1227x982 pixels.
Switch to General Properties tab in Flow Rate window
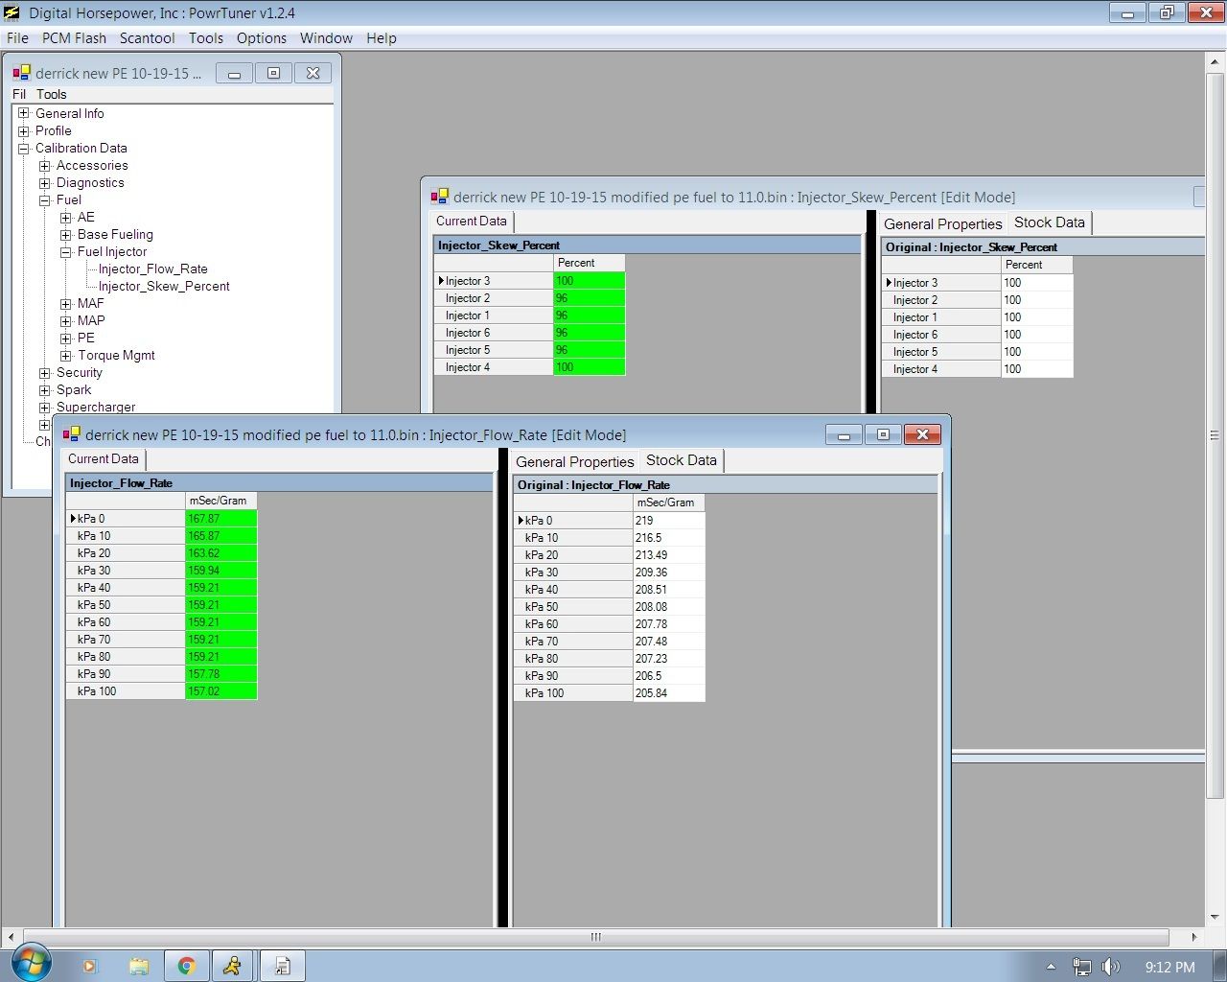(575, 462)
